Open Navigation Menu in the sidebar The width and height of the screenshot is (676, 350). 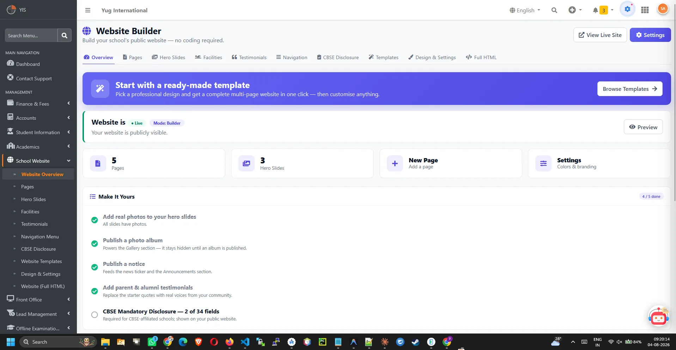tap(40, 237)
